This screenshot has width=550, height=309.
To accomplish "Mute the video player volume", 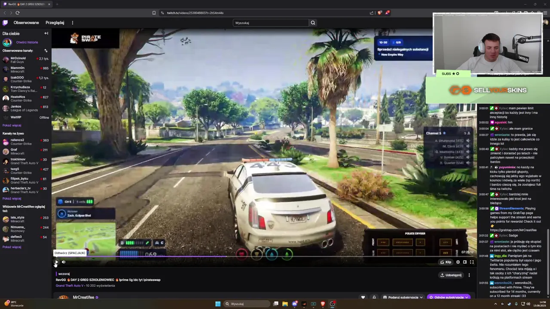I will click(64, 262).
